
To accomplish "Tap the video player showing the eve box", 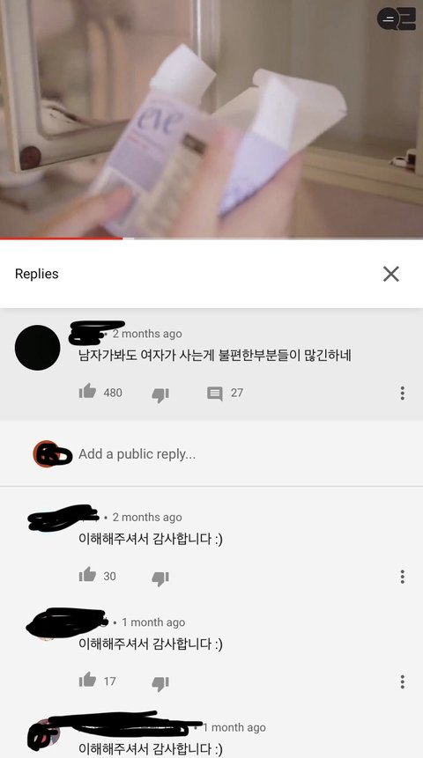I will tap(211, 119).
